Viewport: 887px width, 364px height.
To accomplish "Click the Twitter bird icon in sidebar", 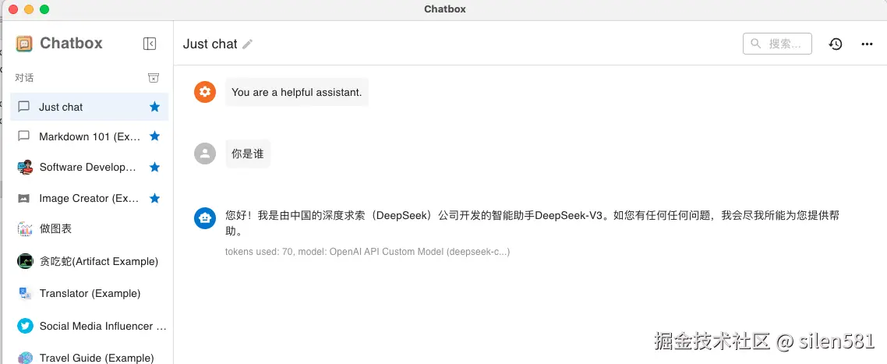I will [25, 326].
